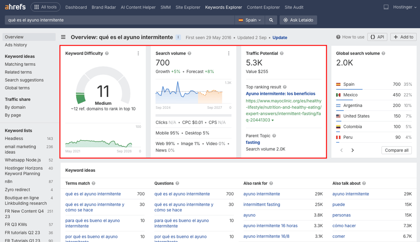Open How to use help
The width and height of the screenshot is (420, 242).
pyautogui.click(x=350, y=37)
